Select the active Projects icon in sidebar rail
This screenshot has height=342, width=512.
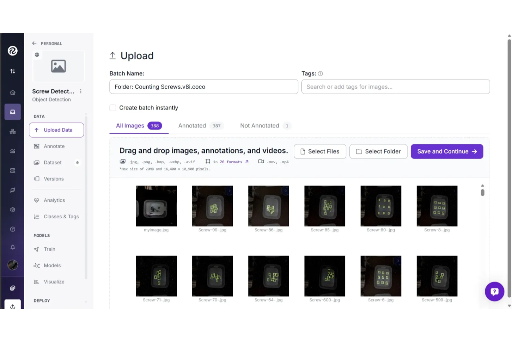click(13, 112)
